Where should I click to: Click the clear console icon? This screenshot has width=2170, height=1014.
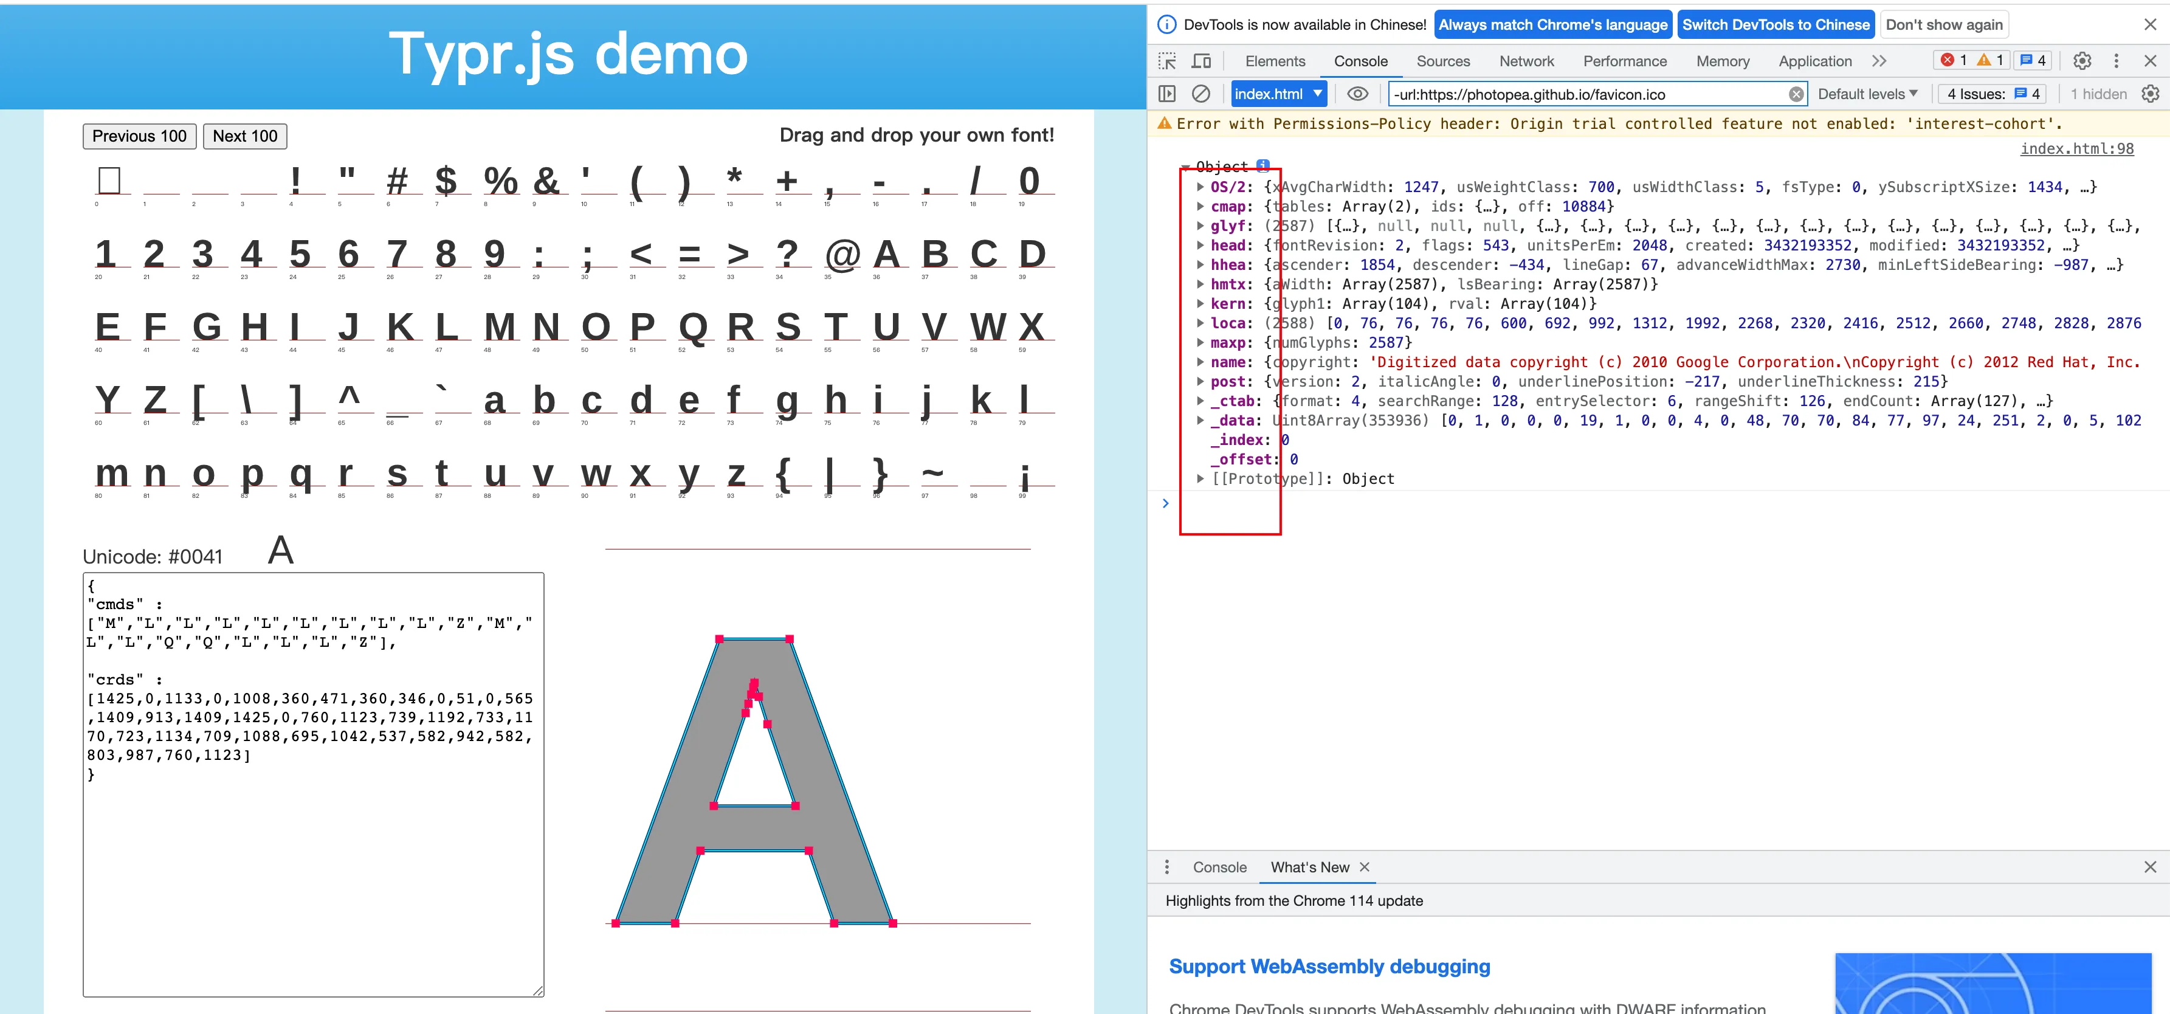point(1201,94)
